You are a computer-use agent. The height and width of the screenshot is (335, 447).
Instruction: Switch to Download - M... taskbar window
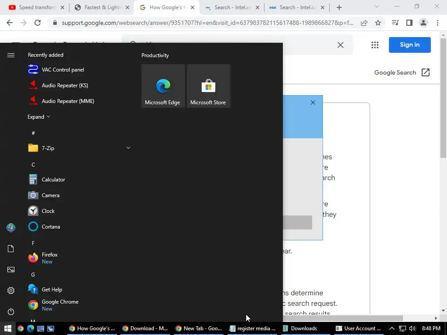[x=145, y=328]
